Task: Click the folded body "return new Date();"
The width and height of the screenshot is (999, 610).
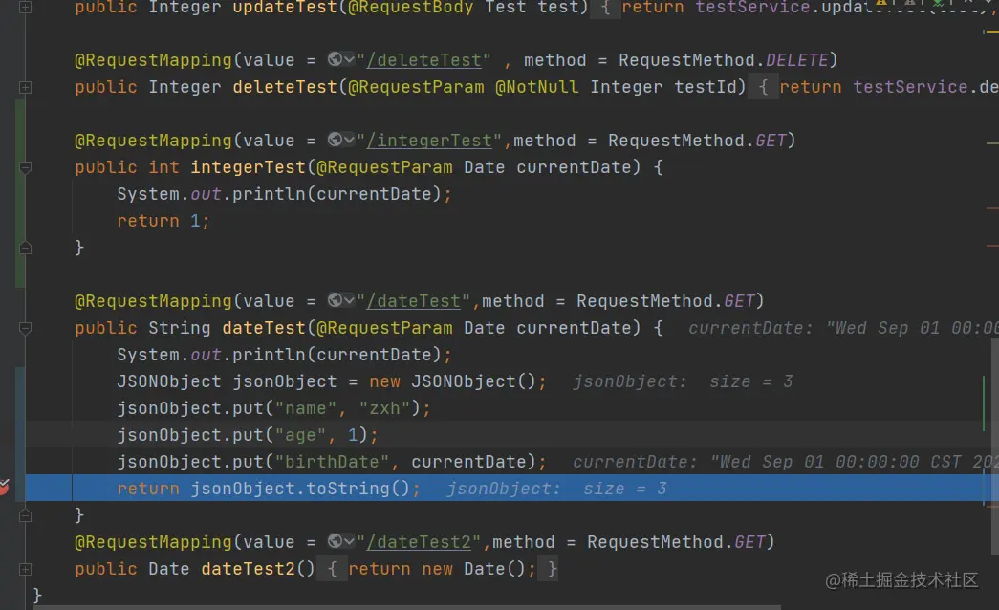Action: click(443, 569)
